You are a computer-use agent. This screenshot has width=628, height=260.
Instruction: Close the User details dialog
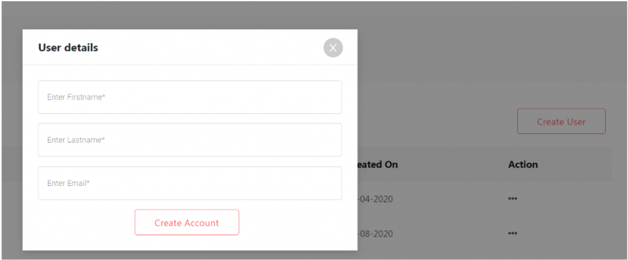[x=333, y=48]
